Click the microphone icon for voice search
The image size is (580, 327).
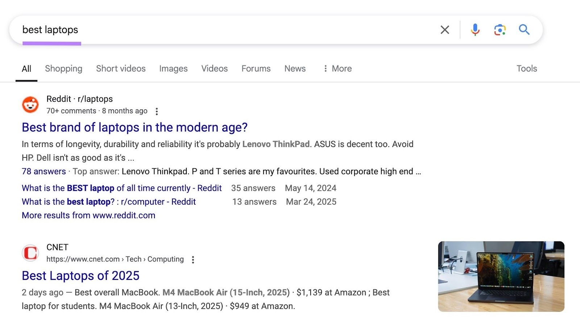[x=475, y=30]
